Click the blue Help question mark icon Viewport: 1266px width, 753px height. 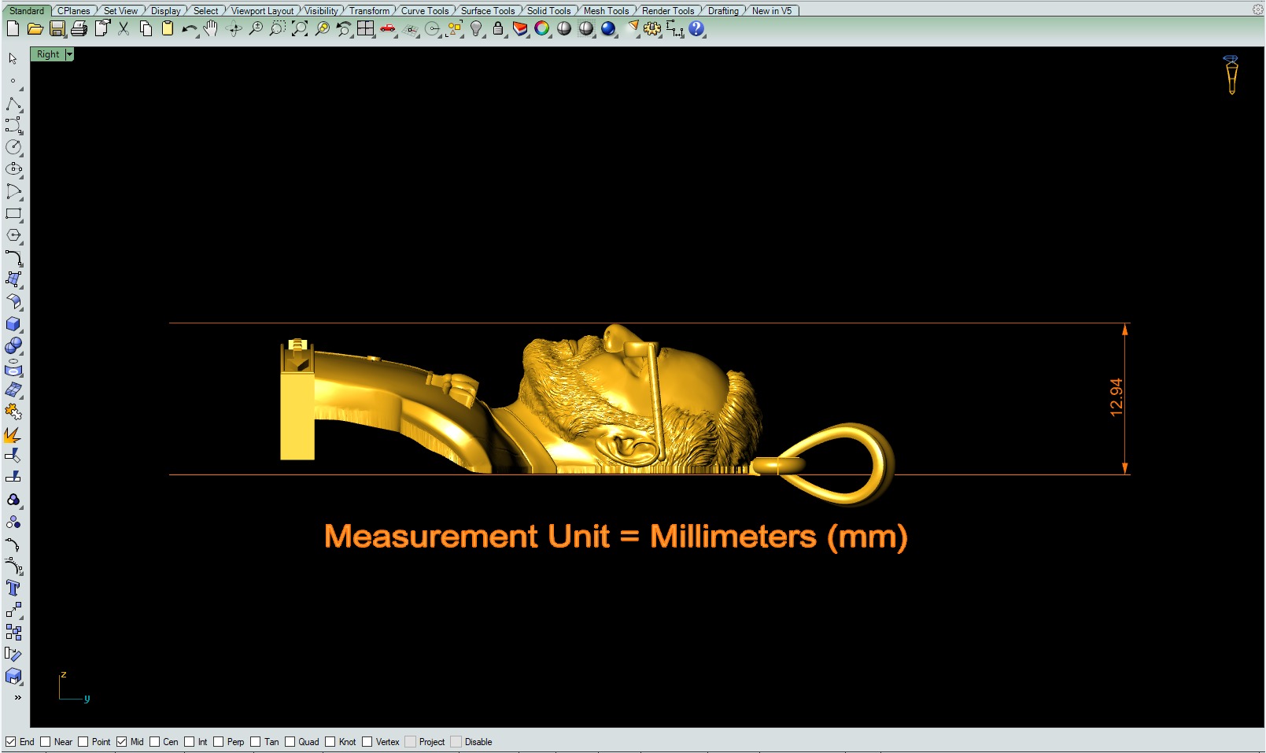[696, 29]
